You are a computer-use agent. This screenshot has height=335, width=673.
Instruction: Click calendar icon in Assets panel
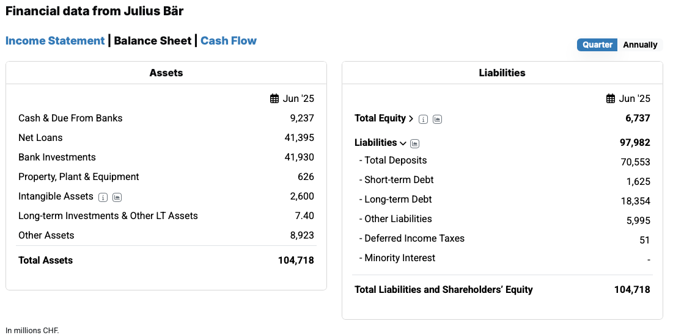(x=274, y=99)
